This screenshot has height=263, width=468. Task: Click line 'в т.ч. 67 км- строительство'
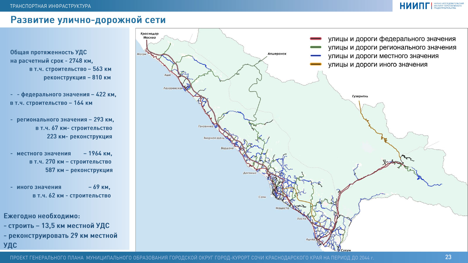tap(74, 128)
